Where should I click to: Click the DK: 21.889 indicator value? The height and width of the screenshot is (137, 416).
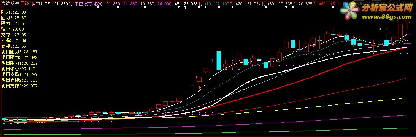[58, 4]
